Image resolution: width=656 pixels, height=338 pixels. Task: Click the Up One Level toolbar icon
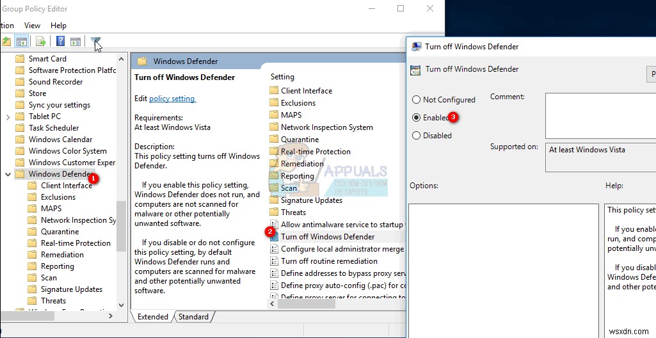tap(6, 42)
